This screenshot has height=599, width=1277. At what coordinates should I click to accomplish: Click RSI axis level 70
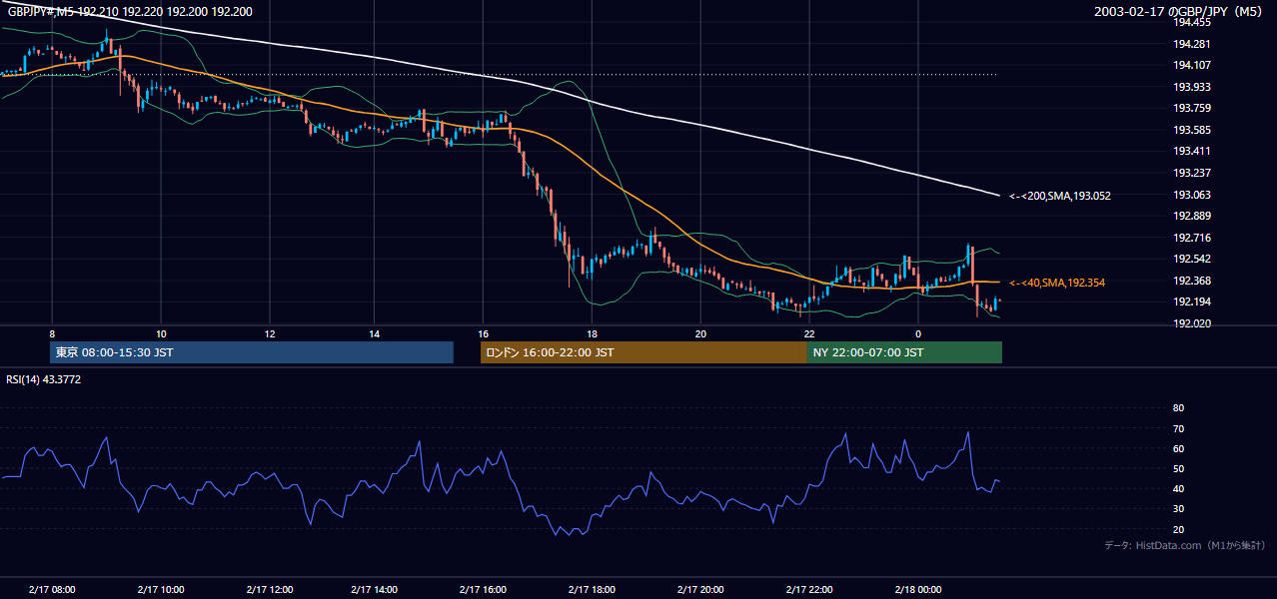pyautogui.click(x=1178, y=428)
